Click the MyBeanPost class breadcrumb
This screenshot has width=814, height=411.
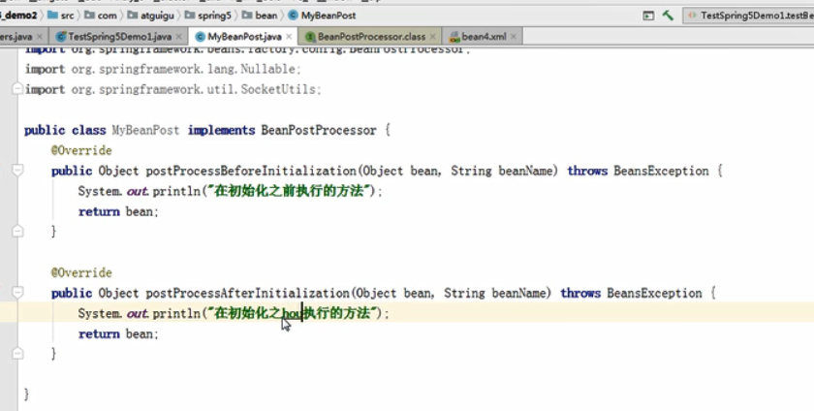pyautogui.click(x=323, y=16)
